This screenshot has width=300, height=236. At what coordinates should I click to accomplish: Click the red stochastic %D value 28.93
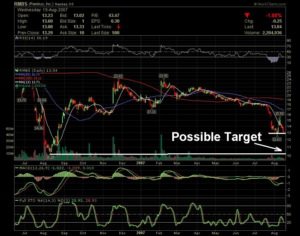(x=91, y=201)
